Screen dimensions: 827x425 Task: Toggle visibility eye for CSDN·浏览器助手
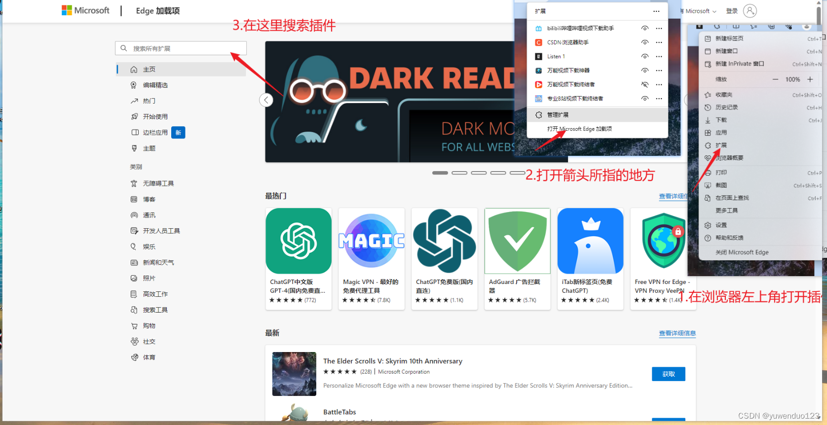coord(644,42)
